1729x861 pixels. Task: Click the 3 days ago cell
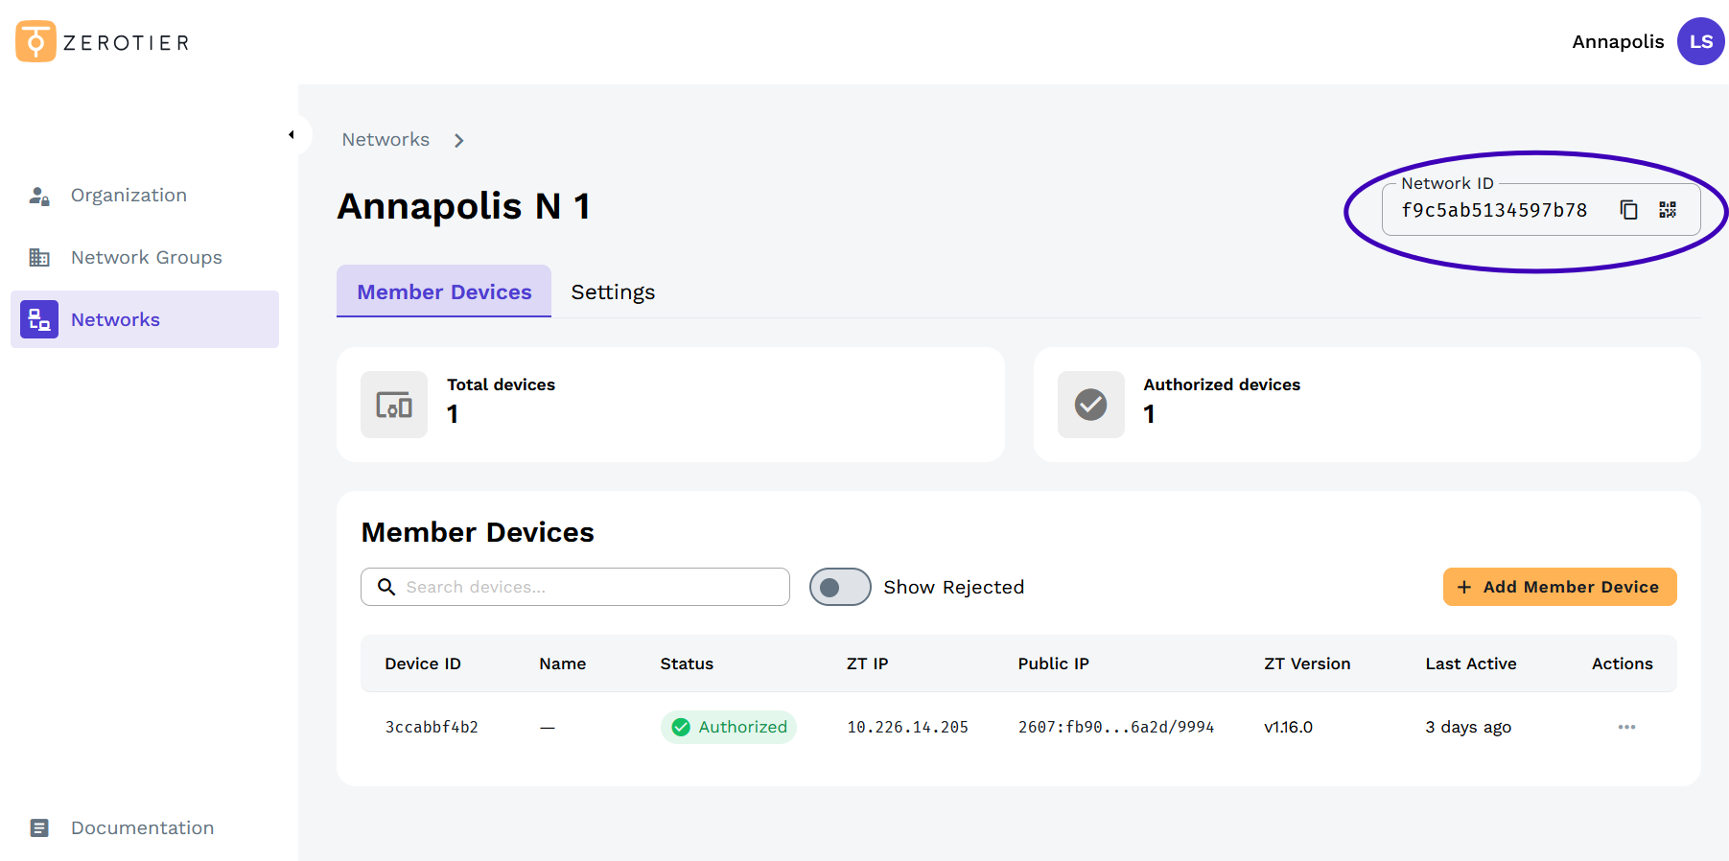click(x=1468, y=728)
